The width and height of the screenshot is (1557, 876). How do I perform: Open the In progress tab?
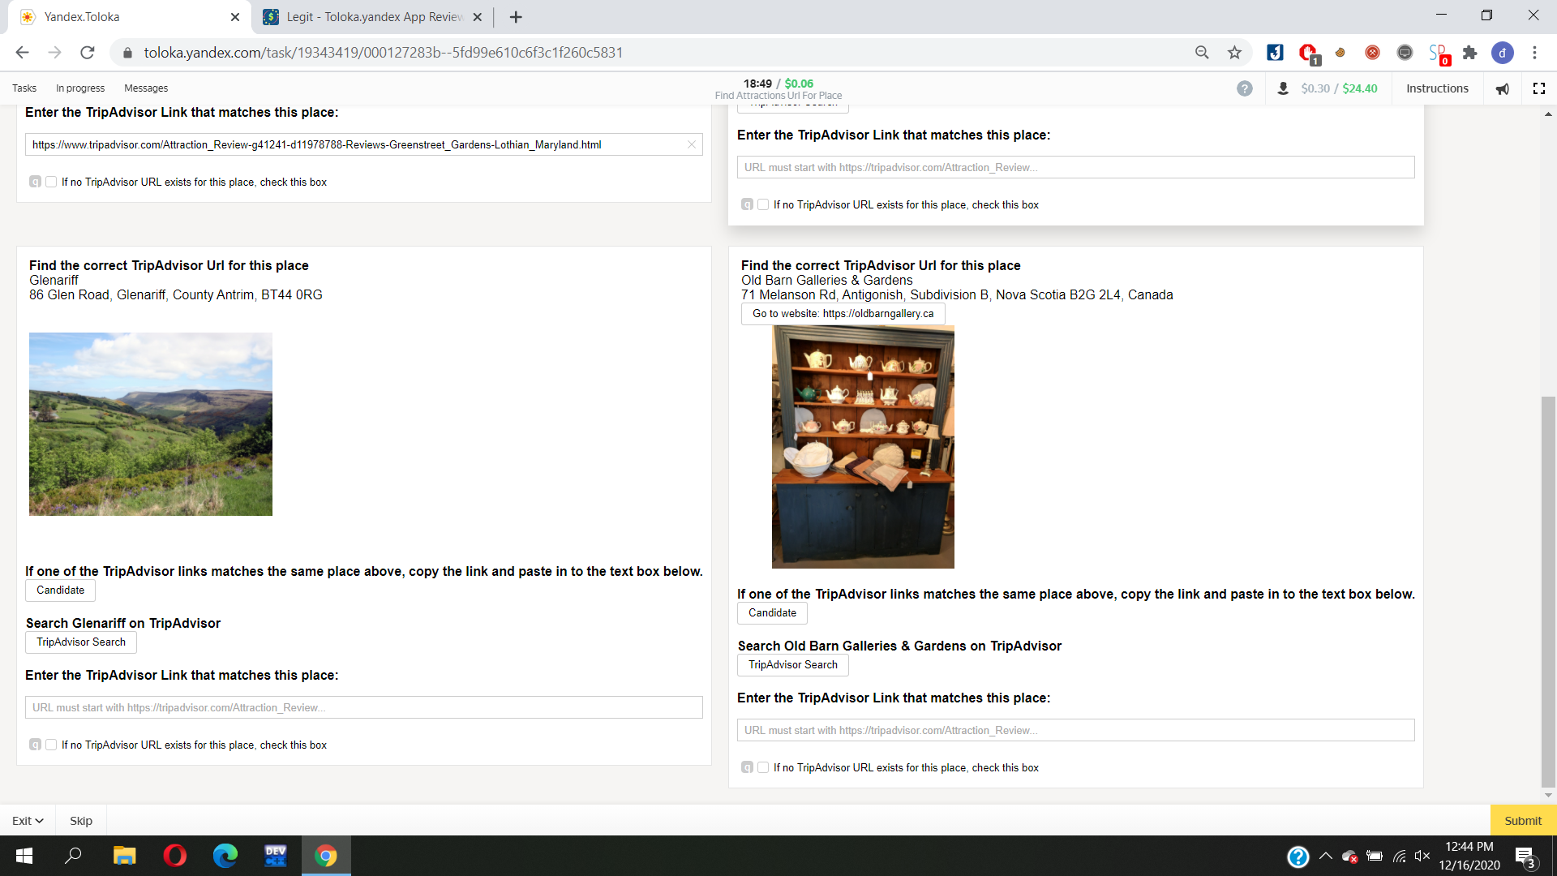pyautogui.click(x=80, y=88)
